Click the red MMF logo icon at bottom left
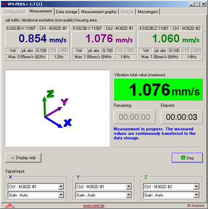This screenshot has height=209, width=208. point(10,206)
